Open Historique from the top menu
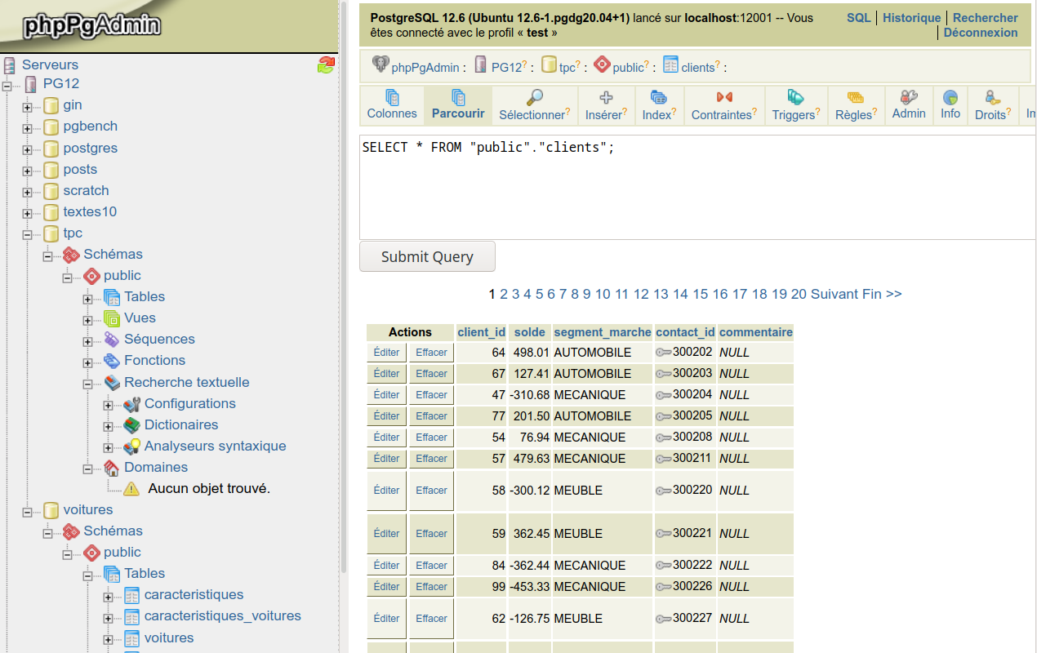This screenshot has width=1037, height=653. (912, 18)
